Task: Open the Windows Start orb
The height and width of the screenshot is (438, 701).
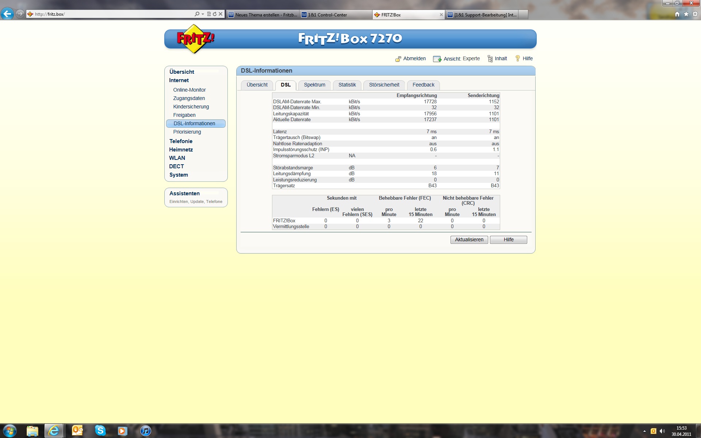Action: 9,431
